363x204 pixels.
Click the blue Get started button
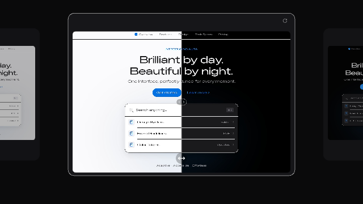coord(167,92)
